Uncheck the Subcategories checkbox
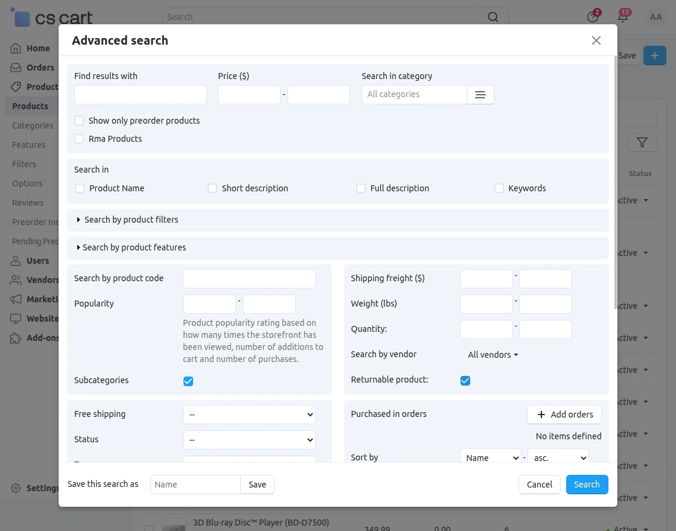Screen dimensions: 676x531 coord(188,381)
